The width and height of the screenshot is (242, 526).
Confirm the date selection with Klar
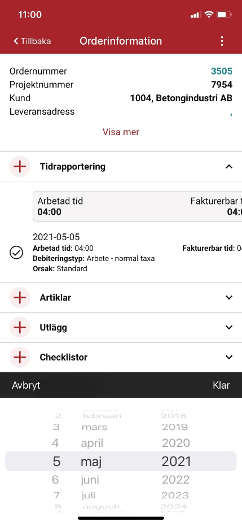coord(221,385)
